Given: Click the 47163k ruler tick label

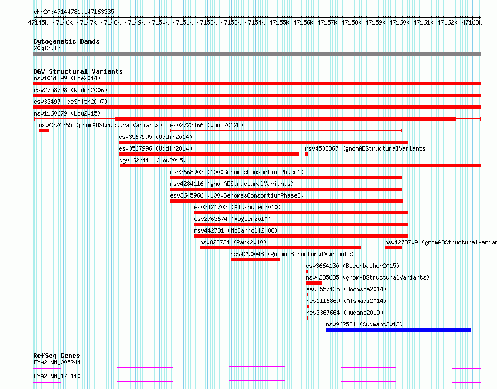Looking at the screenshot, I should point(472,22).
